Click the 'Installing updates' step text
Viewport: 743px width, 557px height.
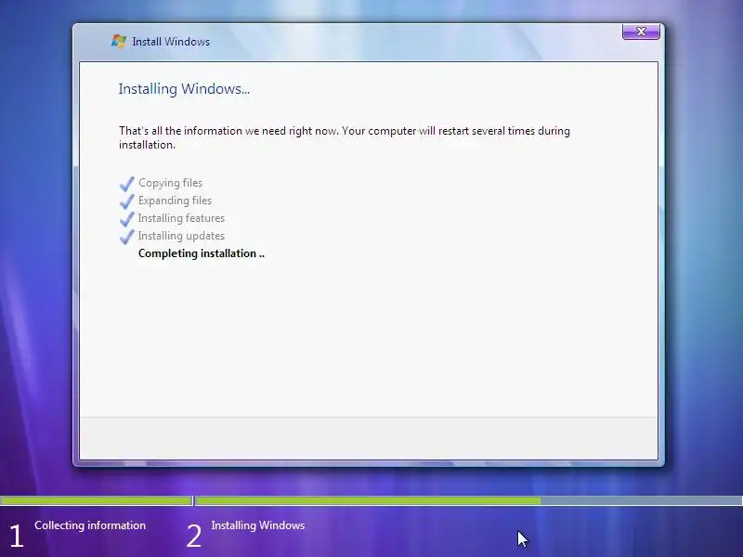click(x=181, y=236)
